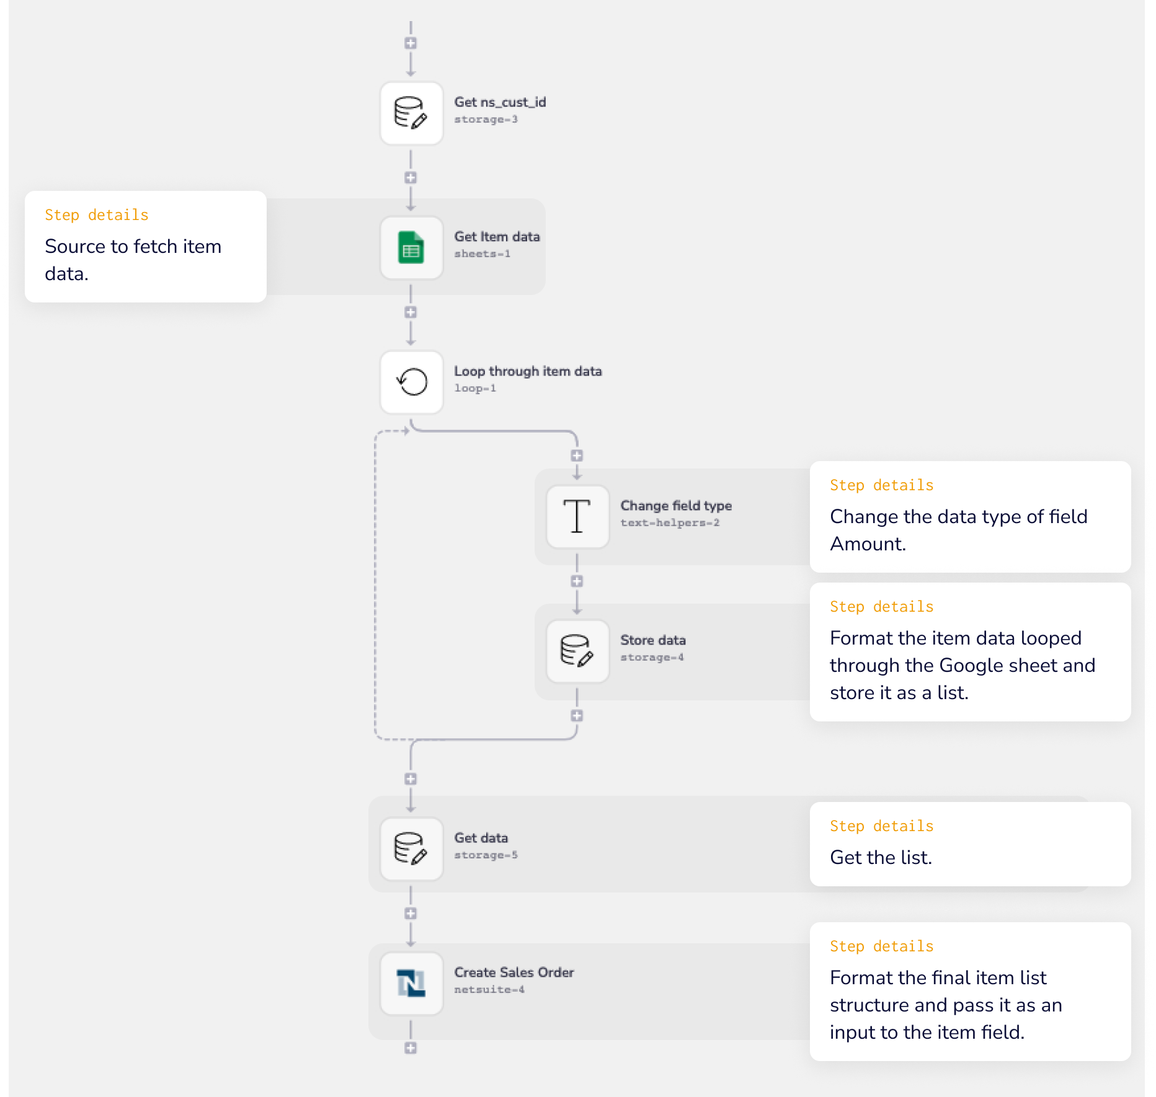Viewport: 1156px width, 1097px height.
Task: Select the Loop through item data icon
Action: coord(411,382)
